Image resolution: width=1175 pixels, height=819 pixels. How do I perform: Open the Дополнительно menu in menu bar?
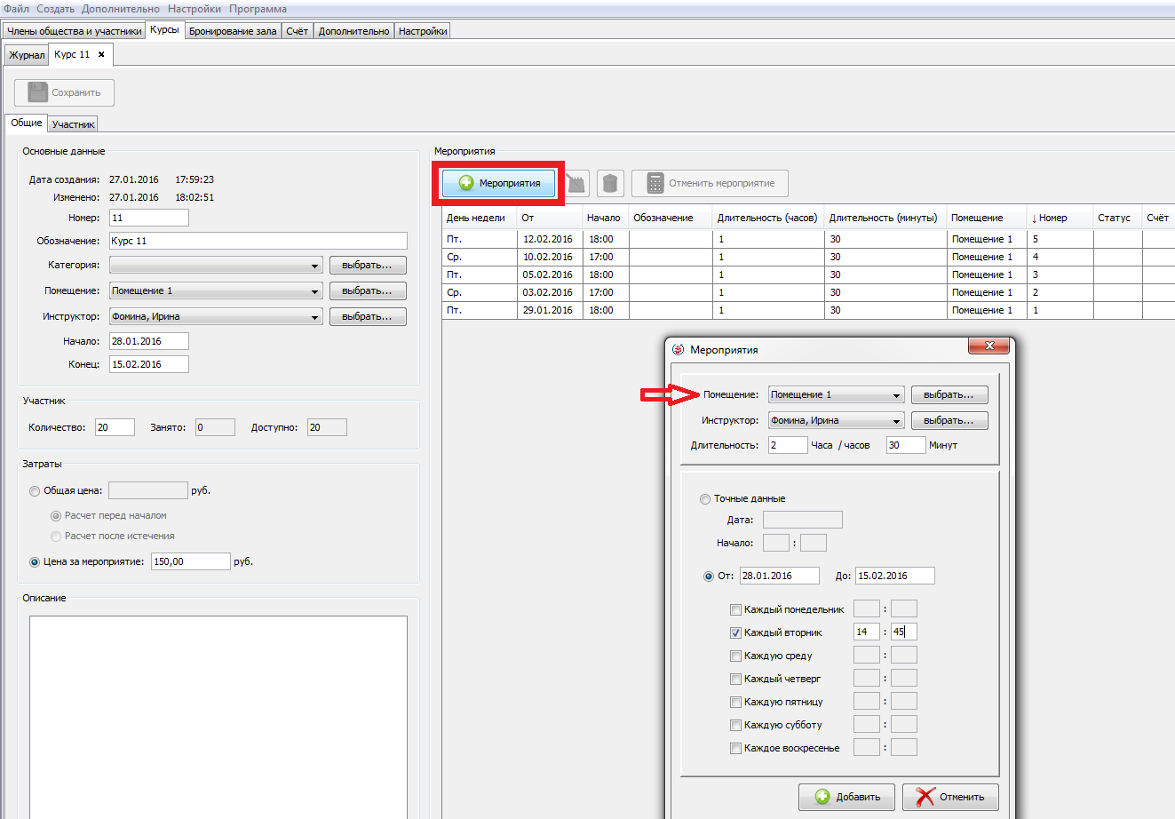121,9
